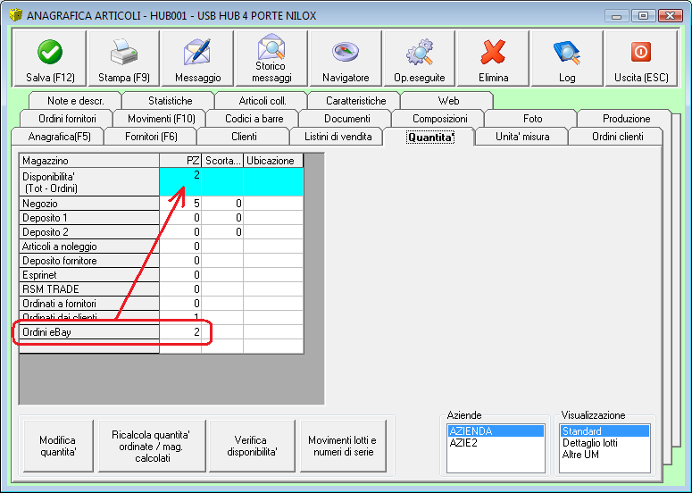Open Ordini clienti tab

(617, 137)
